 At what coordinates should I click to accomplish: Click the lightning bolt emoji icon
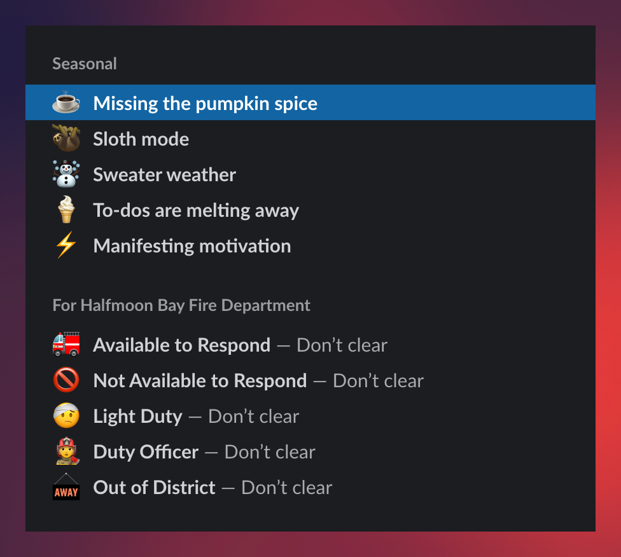[x=66, y=246]
